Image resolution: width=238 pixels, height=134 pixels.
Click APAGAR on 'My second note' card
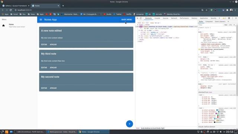point(53,88)
